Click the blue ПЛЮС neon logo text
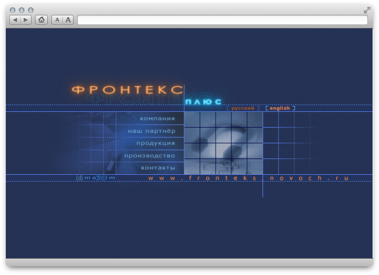Image resolution: width=379 pixels, height=275 pixels. click(x=203, y=102)
